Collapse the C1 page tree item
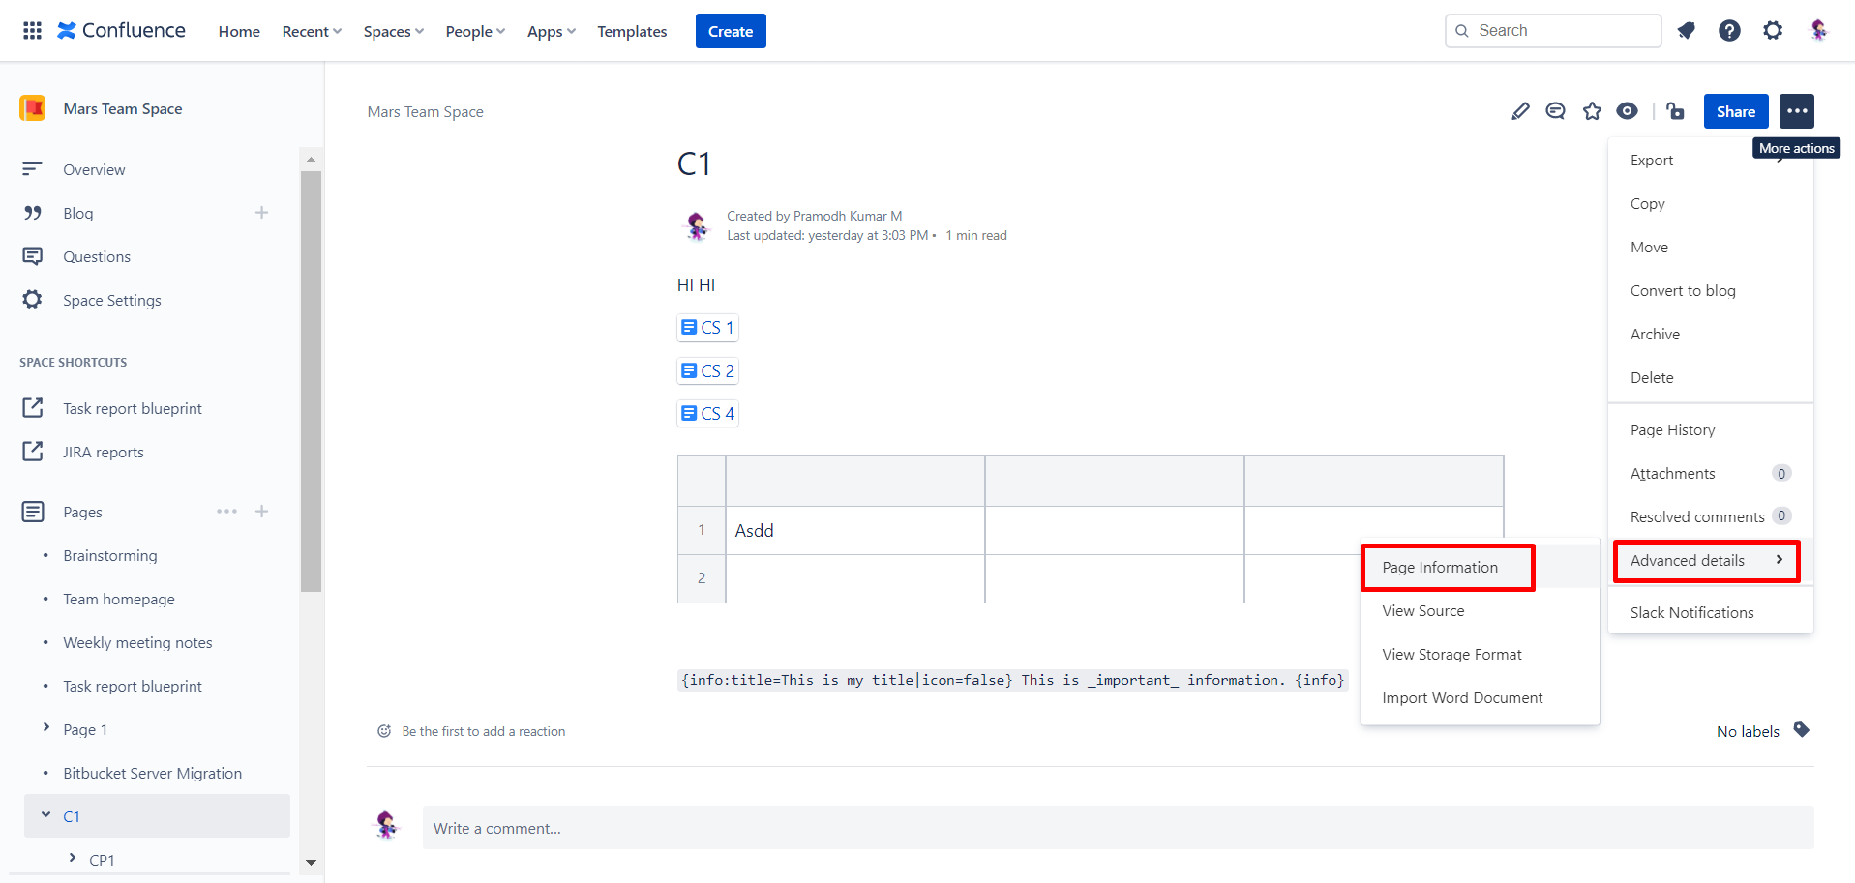This screenshot has height=883, width=1855. point(45,815)
